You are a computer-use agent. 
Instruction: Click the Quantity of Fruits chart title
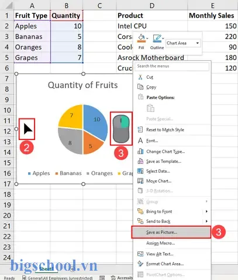(x=83, y=85)
